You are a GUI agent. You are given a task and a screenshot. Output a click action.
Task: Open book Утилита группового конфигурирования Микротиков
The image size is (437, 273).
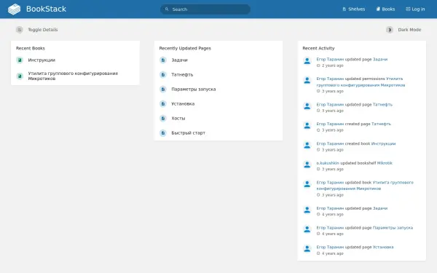pyautogui.click(x=73, y=76)
